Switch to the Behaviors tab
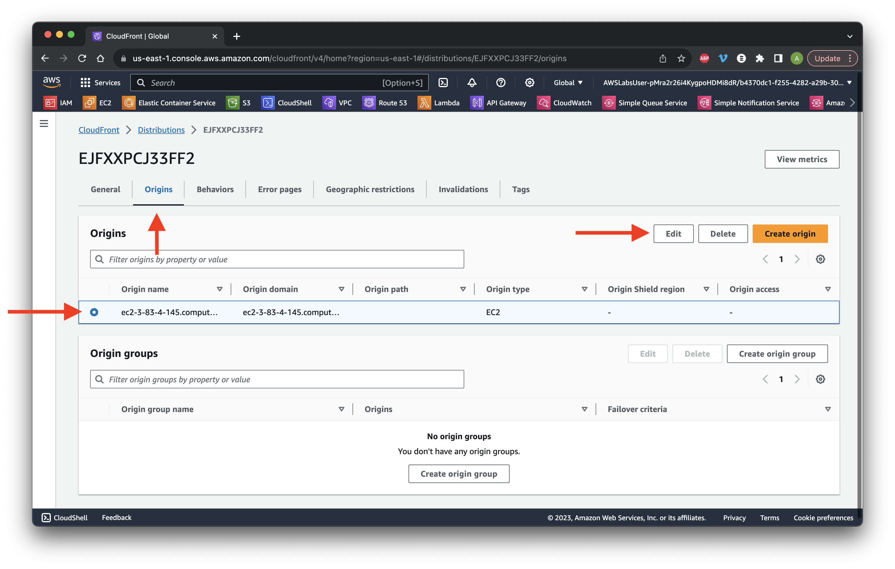This screenshot has height=569, width=895. (x=215, y=189)
